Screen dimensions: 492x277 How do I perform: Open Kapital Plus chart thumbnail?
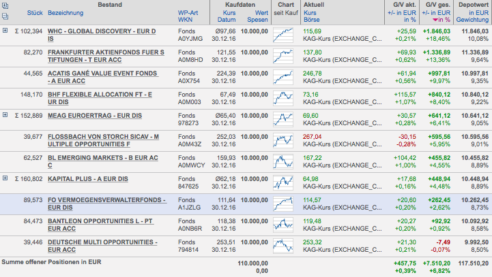pos(283,182)
